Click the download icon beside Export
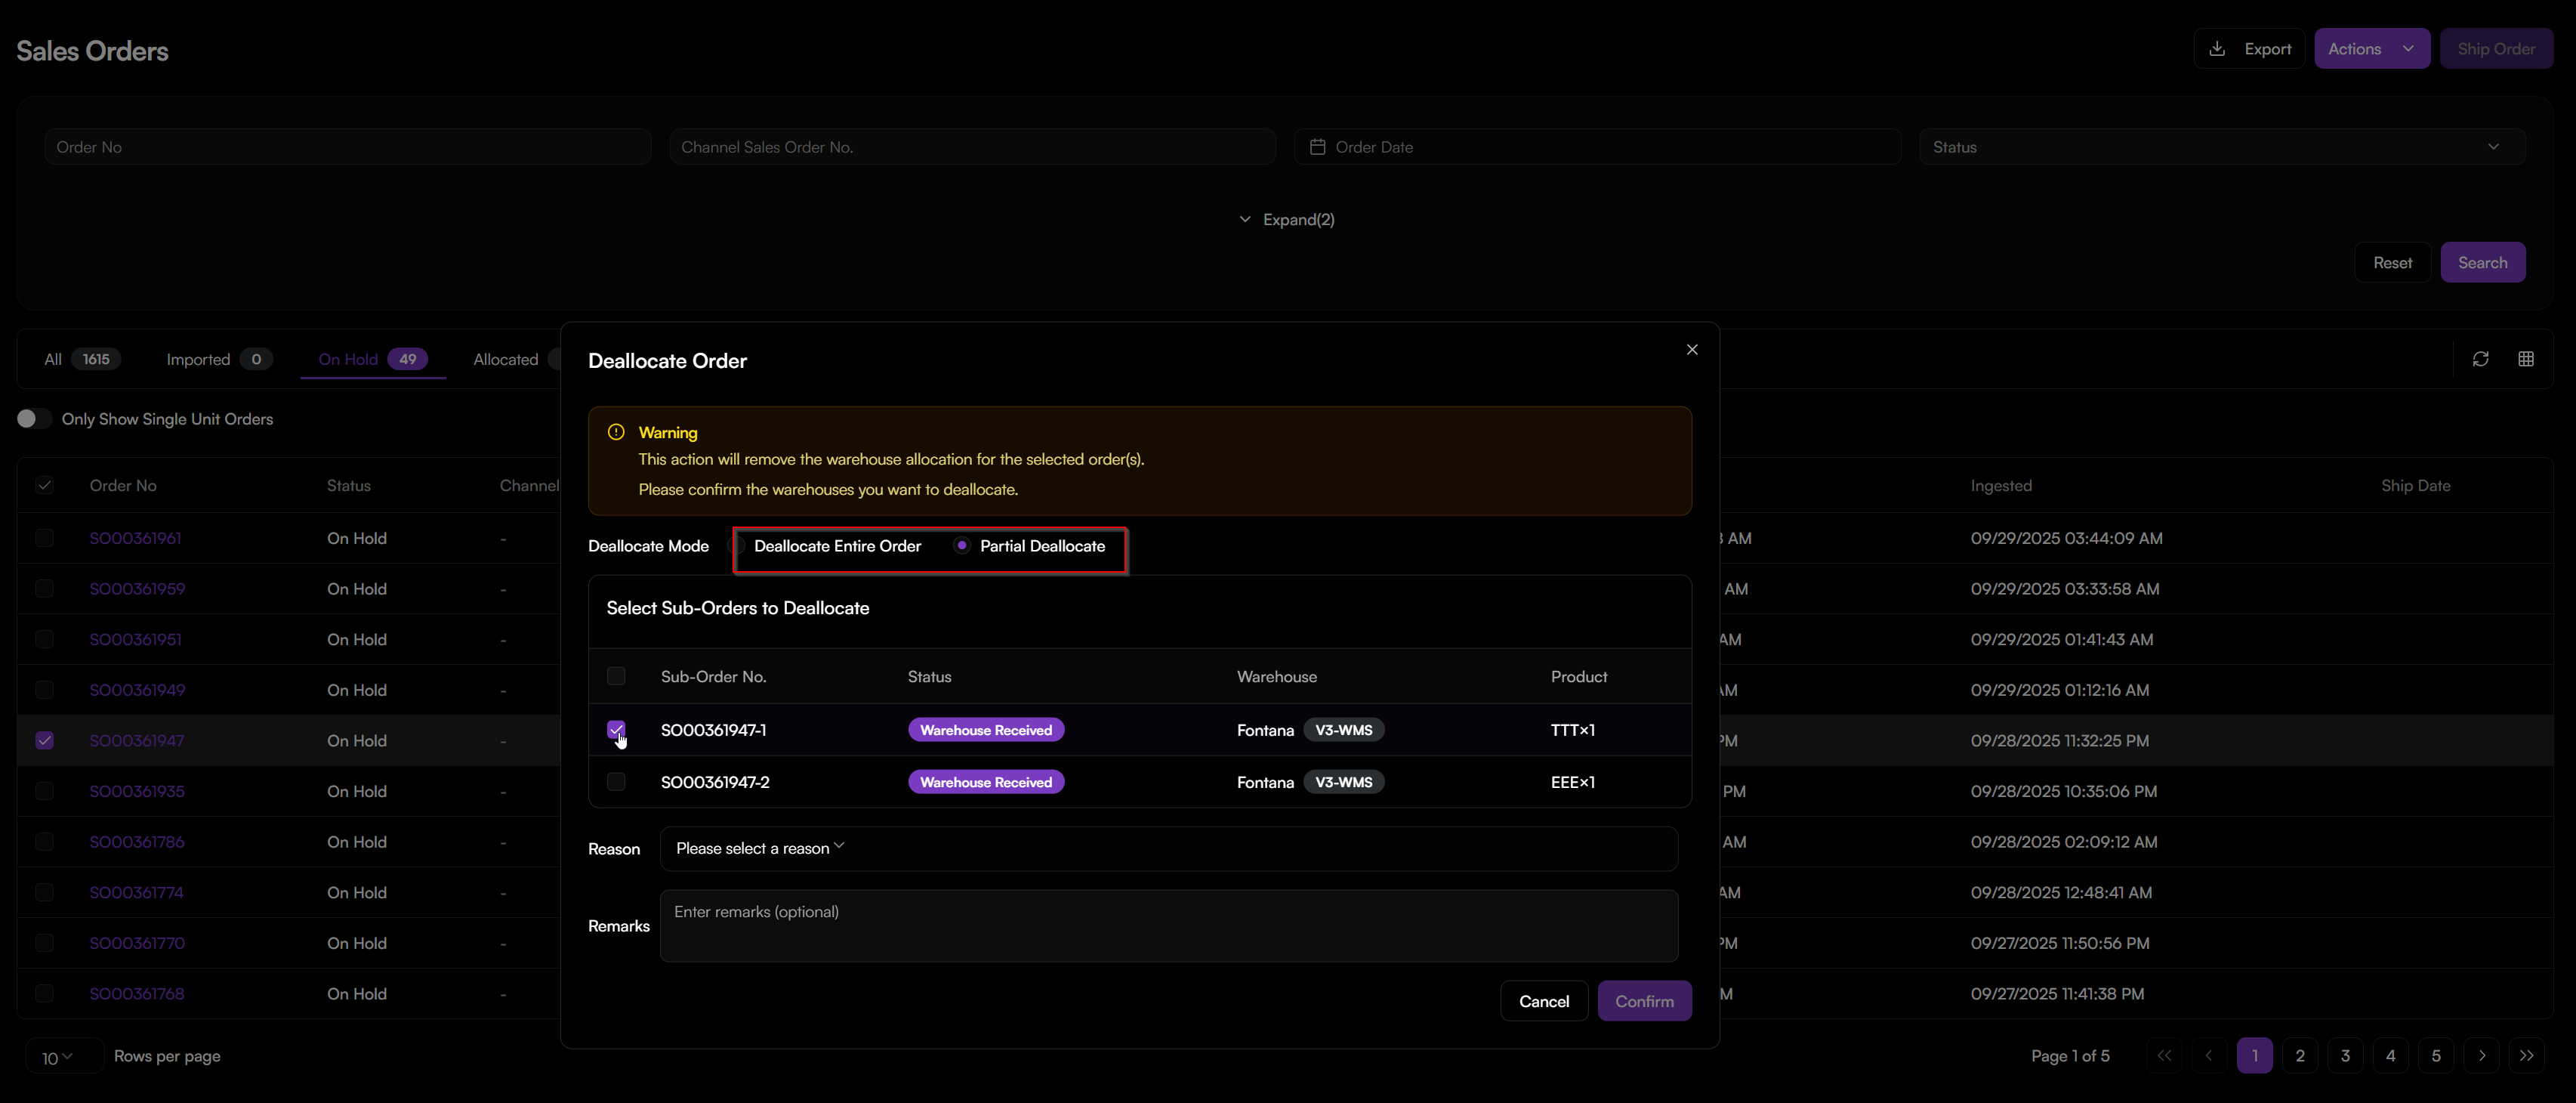Screen dimensions: 2576x1103 [2217, 48]
